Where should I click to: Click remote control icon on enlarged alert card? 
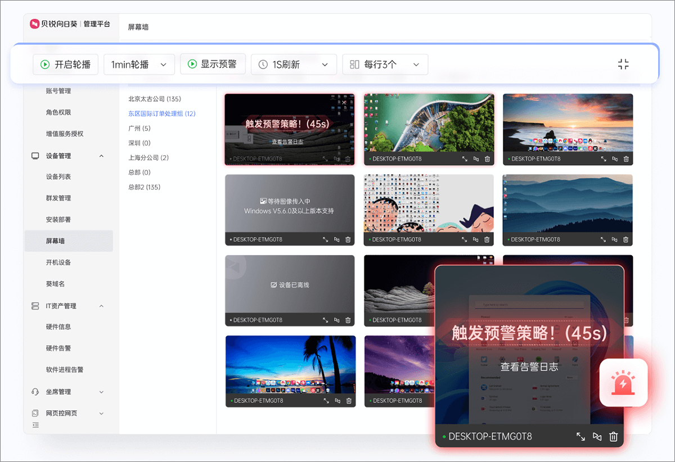coord(597,437)
